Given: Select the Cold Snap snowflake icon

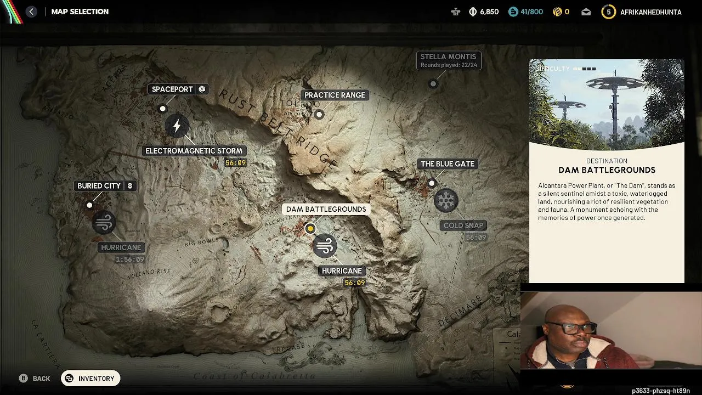Looking at the screenshot, I should click(446, 200).
